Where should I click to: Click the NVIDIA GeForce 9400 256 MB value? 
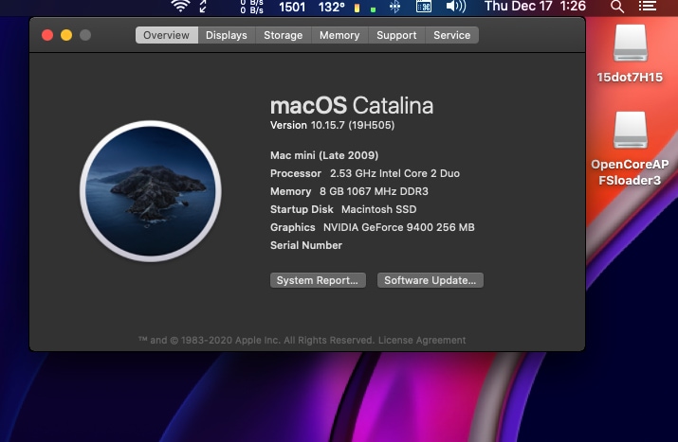click(398, 227)
